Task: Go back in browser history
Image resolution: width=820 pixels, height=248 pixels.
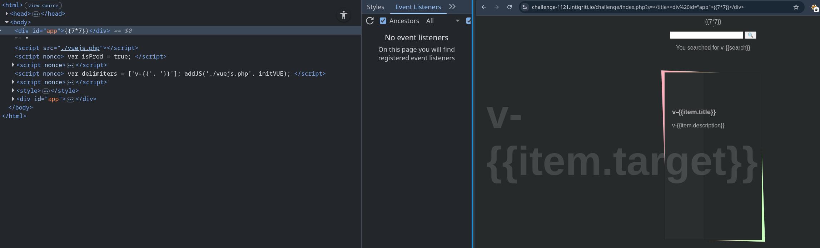Action: click(483, 7)
